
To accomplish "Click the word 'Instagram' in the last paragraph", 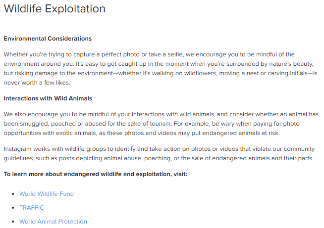I will pyautogui.click(x=18, y=149).
